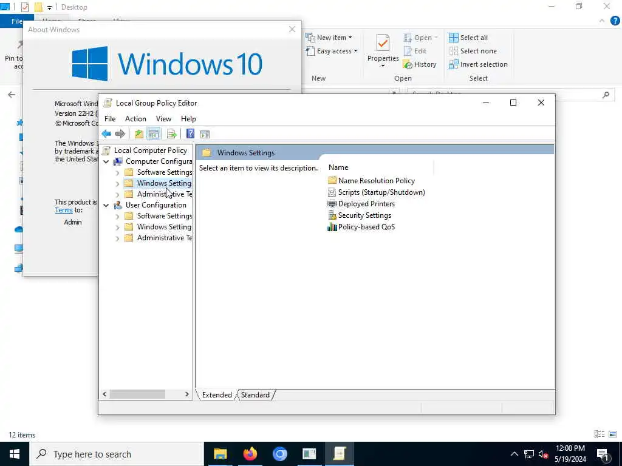Select User Configuration node
622x466 pixels.
151,205
